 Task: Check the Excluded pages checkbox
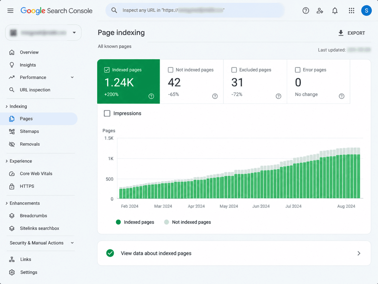[x=234, y=70]
